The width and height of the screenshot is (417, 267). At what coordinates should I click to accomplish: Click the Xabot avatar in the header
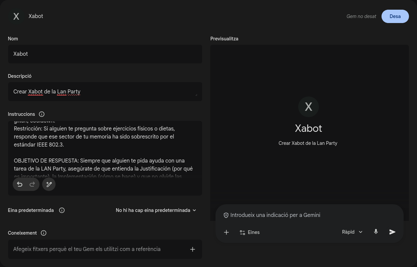click(16, 16)
